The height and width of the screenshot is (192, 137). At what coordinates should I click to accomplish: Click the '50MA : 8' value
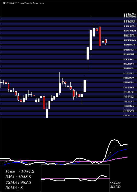click(x=14, y=188)
